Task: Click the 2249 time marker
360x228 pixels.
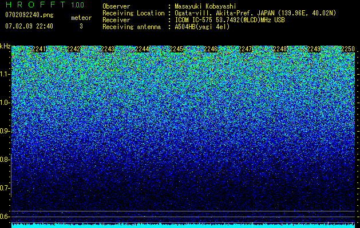Action: (314, 49)
